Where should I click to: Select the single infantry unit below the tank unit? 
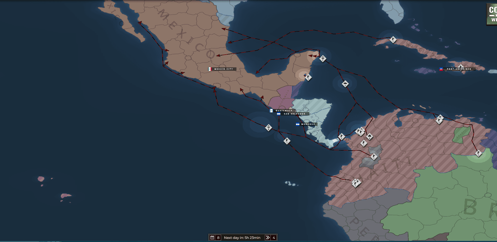(x=364, y=143)
